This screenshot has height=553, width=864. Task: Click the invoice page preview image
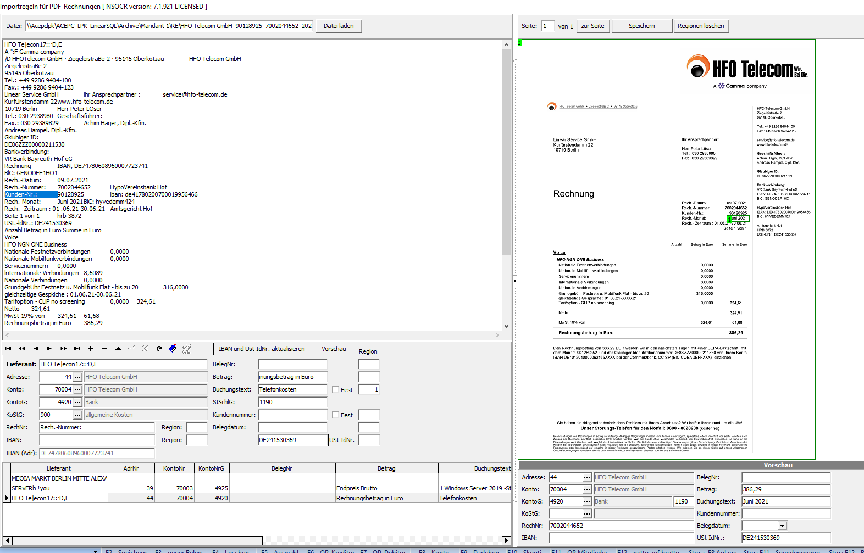(667, 249)
